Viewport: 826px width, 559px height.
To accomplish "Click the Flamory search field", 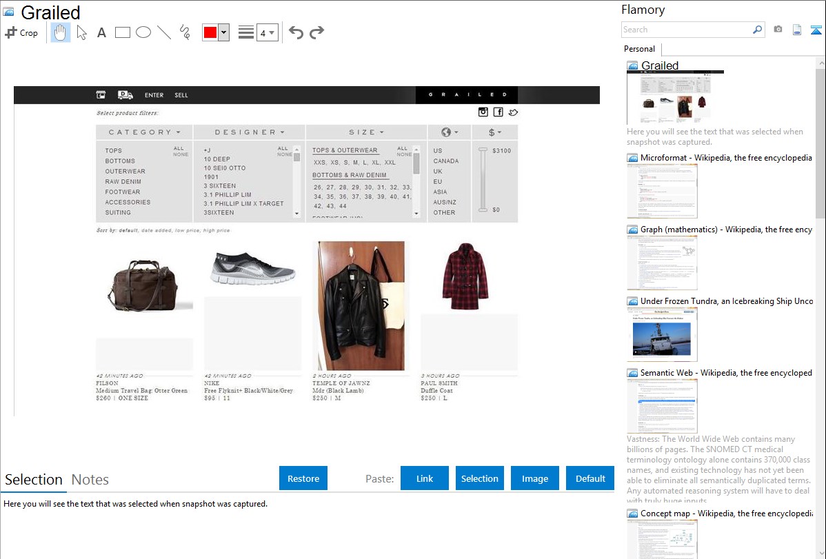I will click(x=685, y=30).
